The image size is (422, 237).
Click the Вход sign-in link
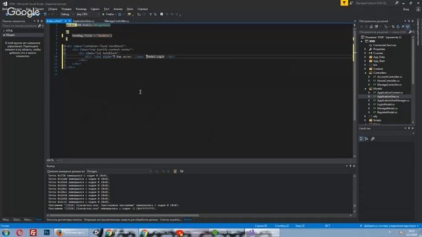[x=406, y=9]
